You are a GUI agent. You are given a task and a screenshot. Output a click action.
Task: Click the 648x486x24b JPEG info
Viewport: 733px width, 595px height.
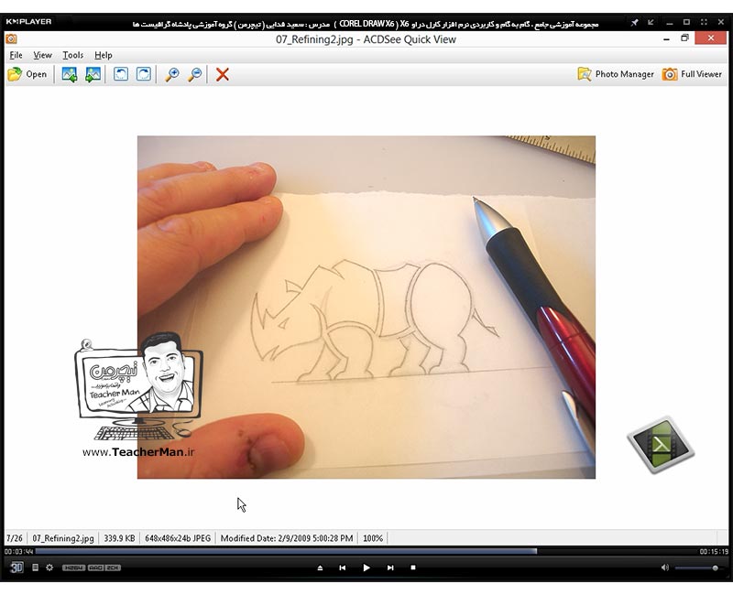[178, 538]
